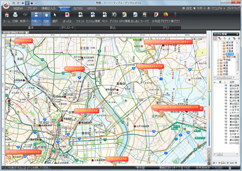Image resolution: width=242 pixels, height=171 pixels.
Task: Open the 情報記入(I) menu
Action: [x=48, y=8]
